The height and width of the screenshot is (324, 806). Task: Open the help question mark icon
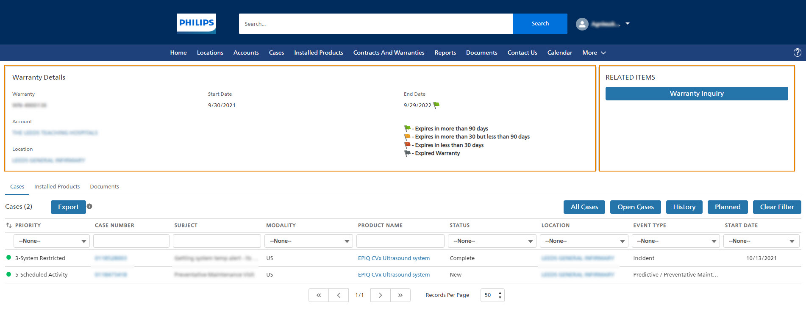click(797, 53)
